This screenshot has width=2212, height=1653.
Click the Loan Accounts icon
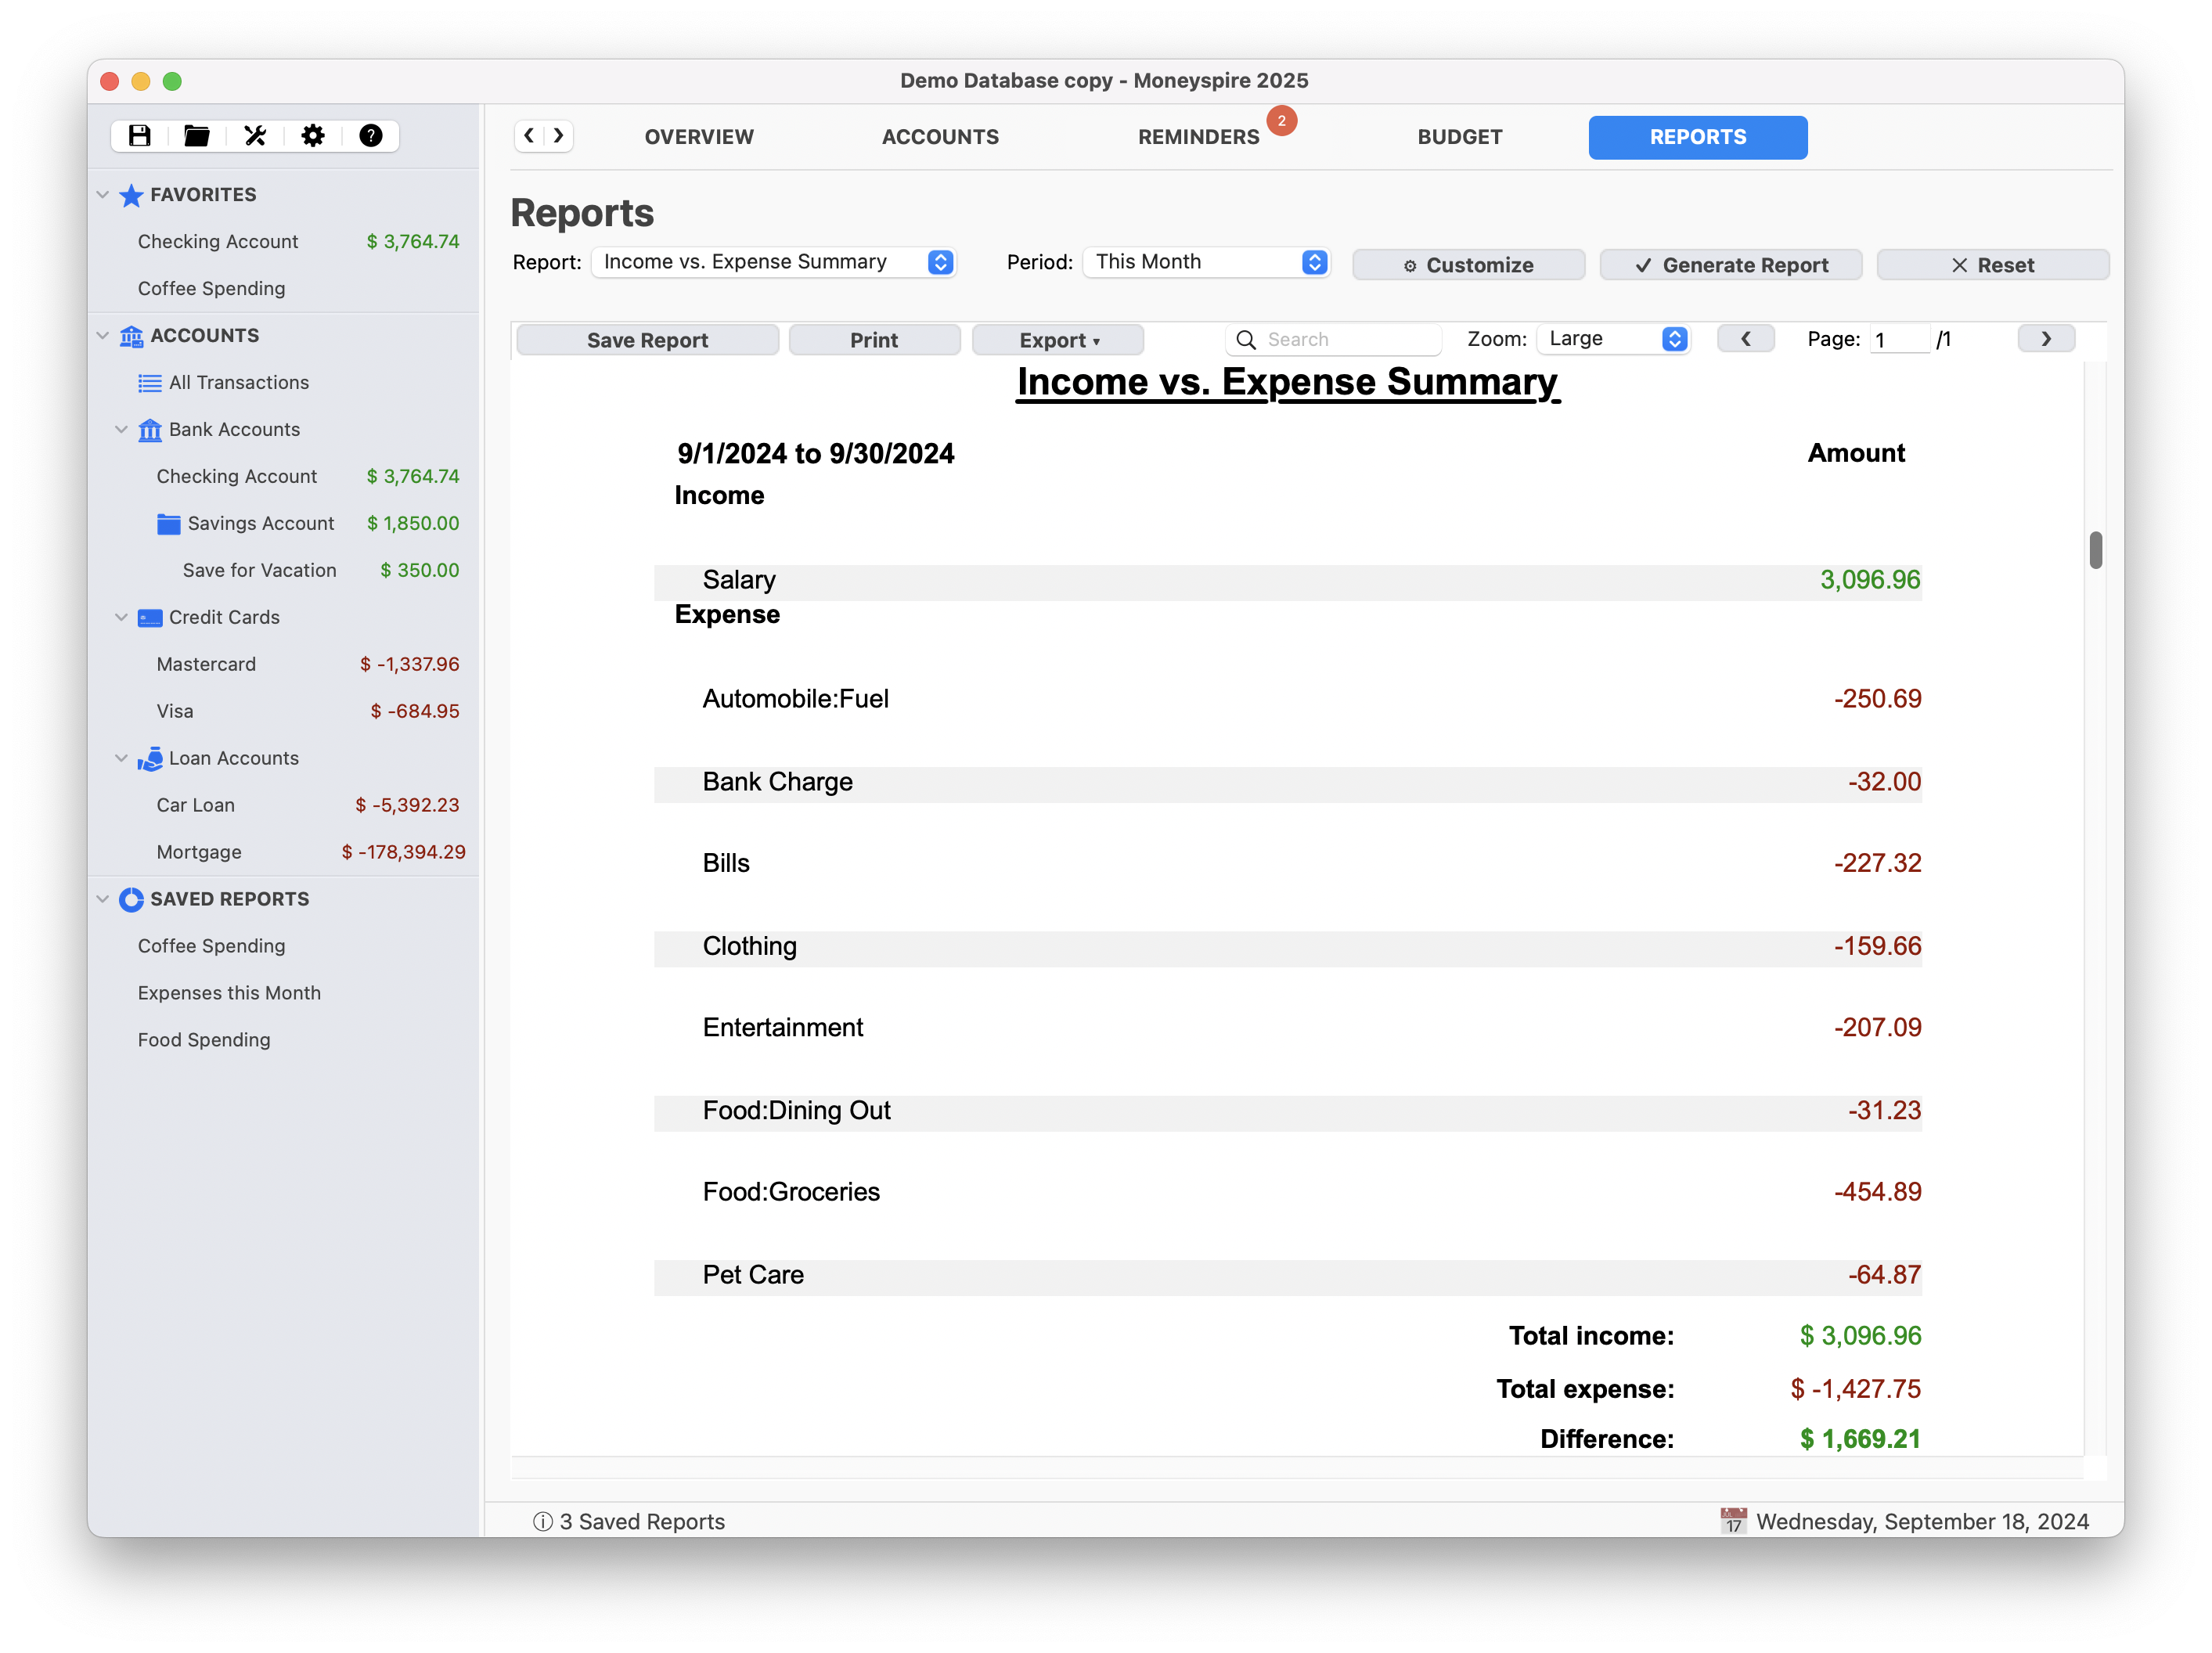(x=150, y=759)
